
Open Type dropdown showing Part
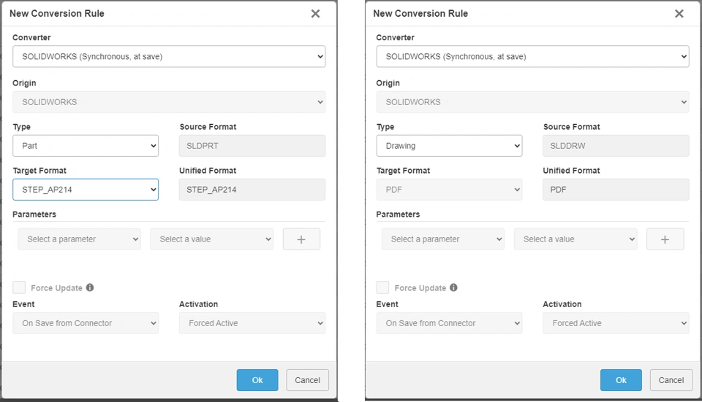coord(86,146)
